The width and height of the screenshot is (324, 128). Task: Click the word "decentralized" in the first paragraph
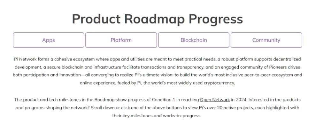[286, 59]
